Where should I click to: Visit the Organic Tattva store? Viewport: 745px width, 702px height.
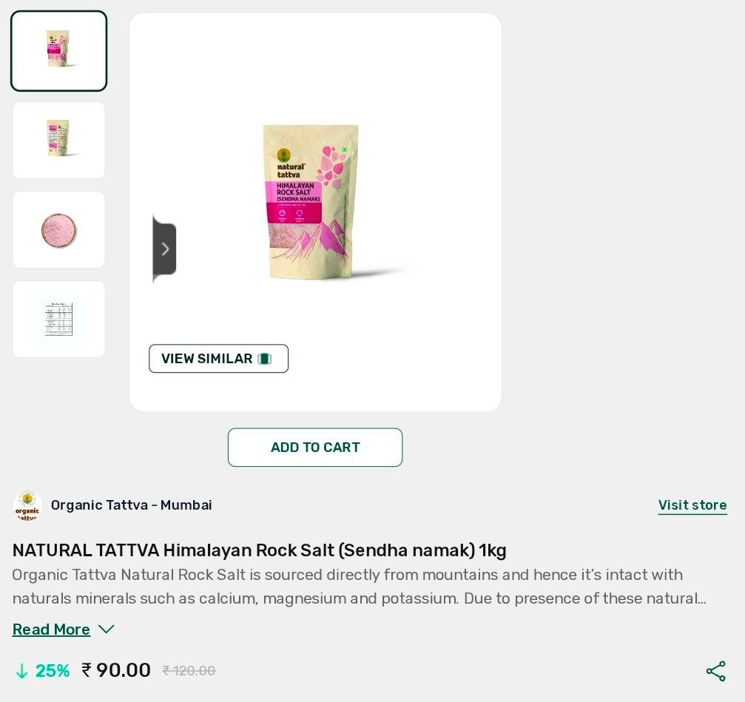click(x=692, y=505)
